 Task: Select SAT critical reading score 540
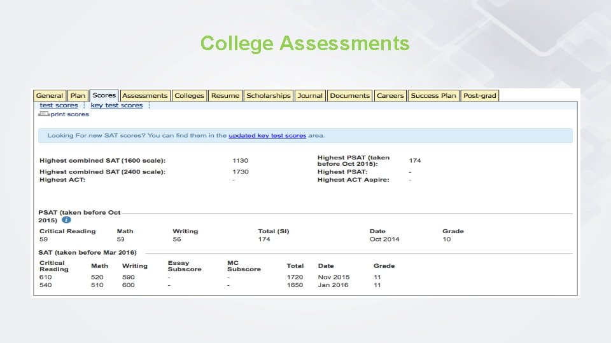click(x=46, y=285)
